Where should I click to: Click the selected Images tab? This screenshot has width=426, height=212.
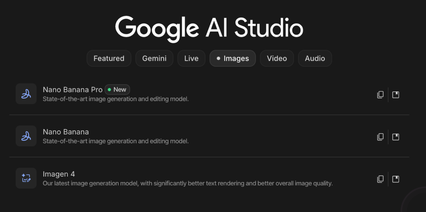(x=233, y=58)
